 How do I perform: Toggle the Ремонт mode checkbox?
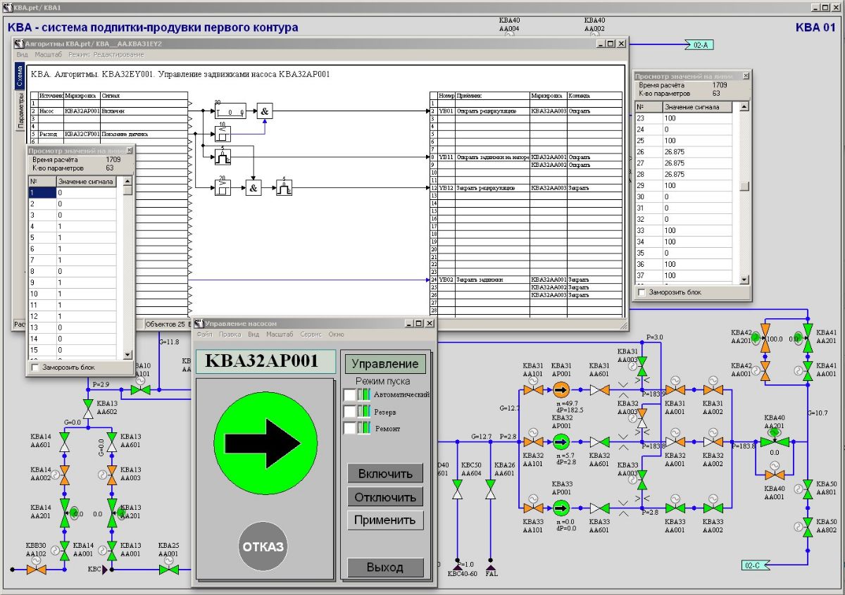pos(350,428)
